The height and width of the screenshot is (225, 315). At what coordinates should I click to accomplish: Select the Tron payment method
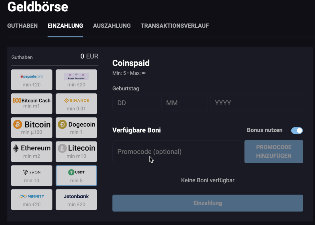pyautogui.click(x=31, y=175)
